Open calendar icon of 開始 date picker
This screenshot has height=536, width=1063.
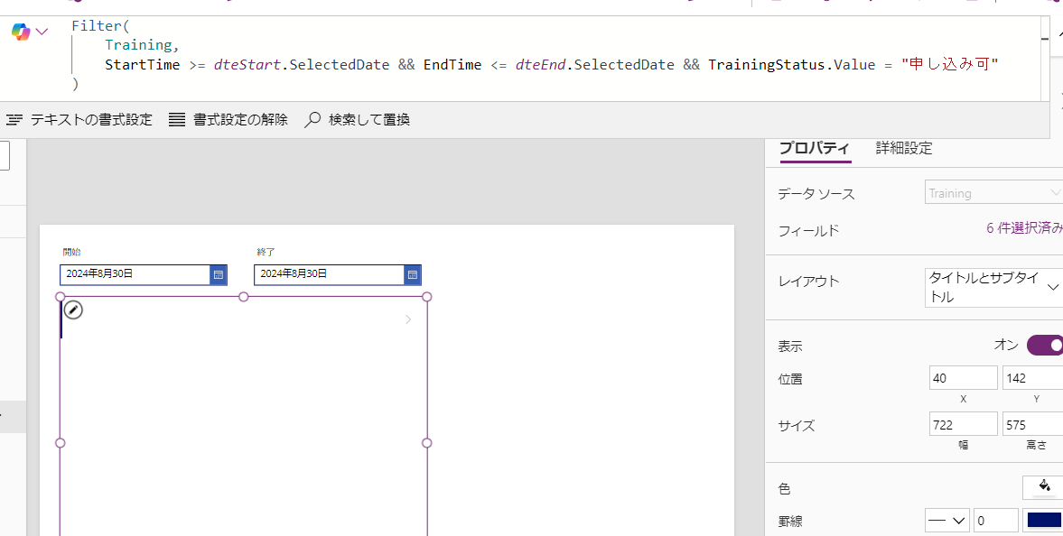pos(219,274)
